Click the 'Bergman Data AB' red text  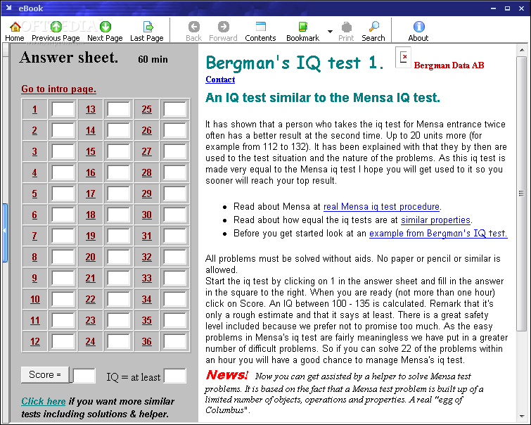[449, 65]
